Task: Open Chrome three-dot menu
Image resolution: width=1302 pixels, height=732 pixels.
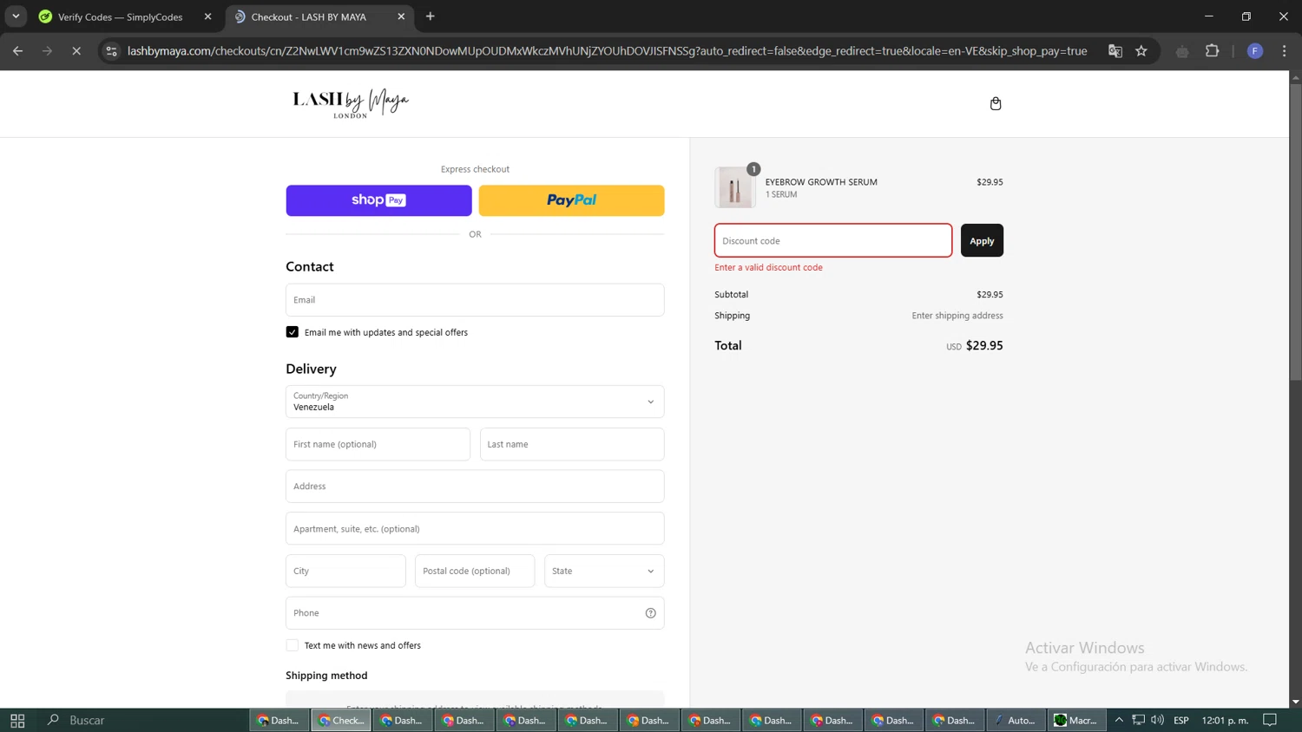Action: tap(1285, 51)
